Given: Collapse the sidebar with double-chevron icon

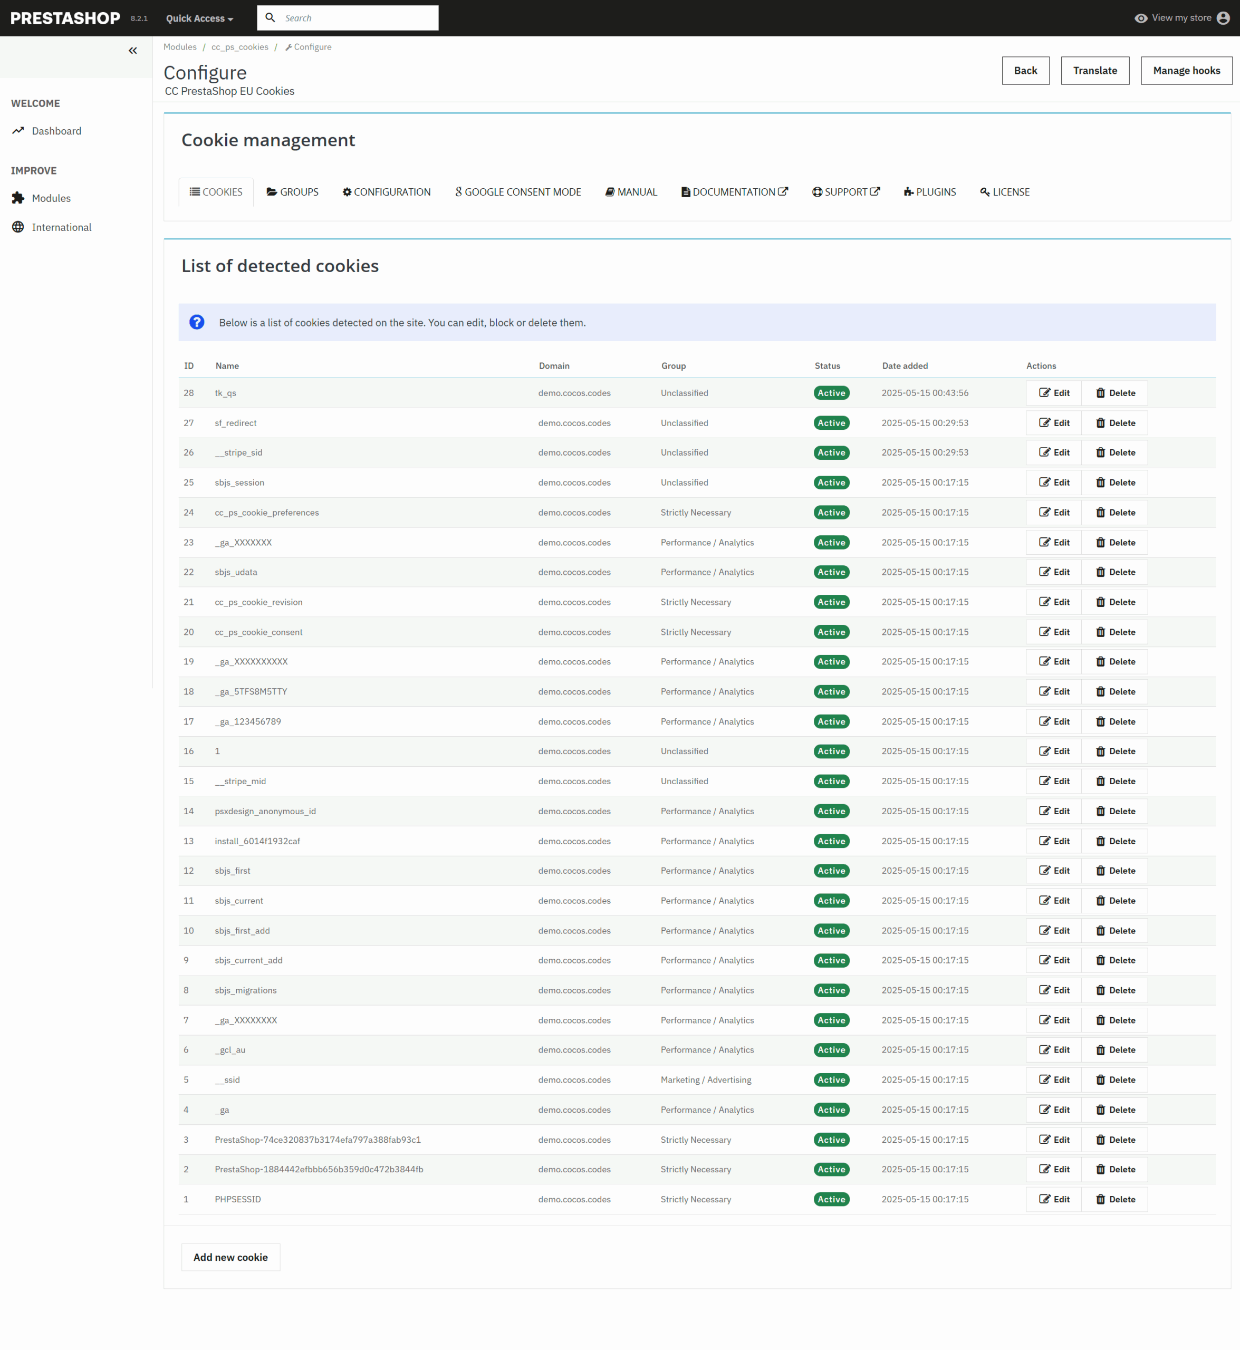Looking at the screenshot, I should 133,50.
